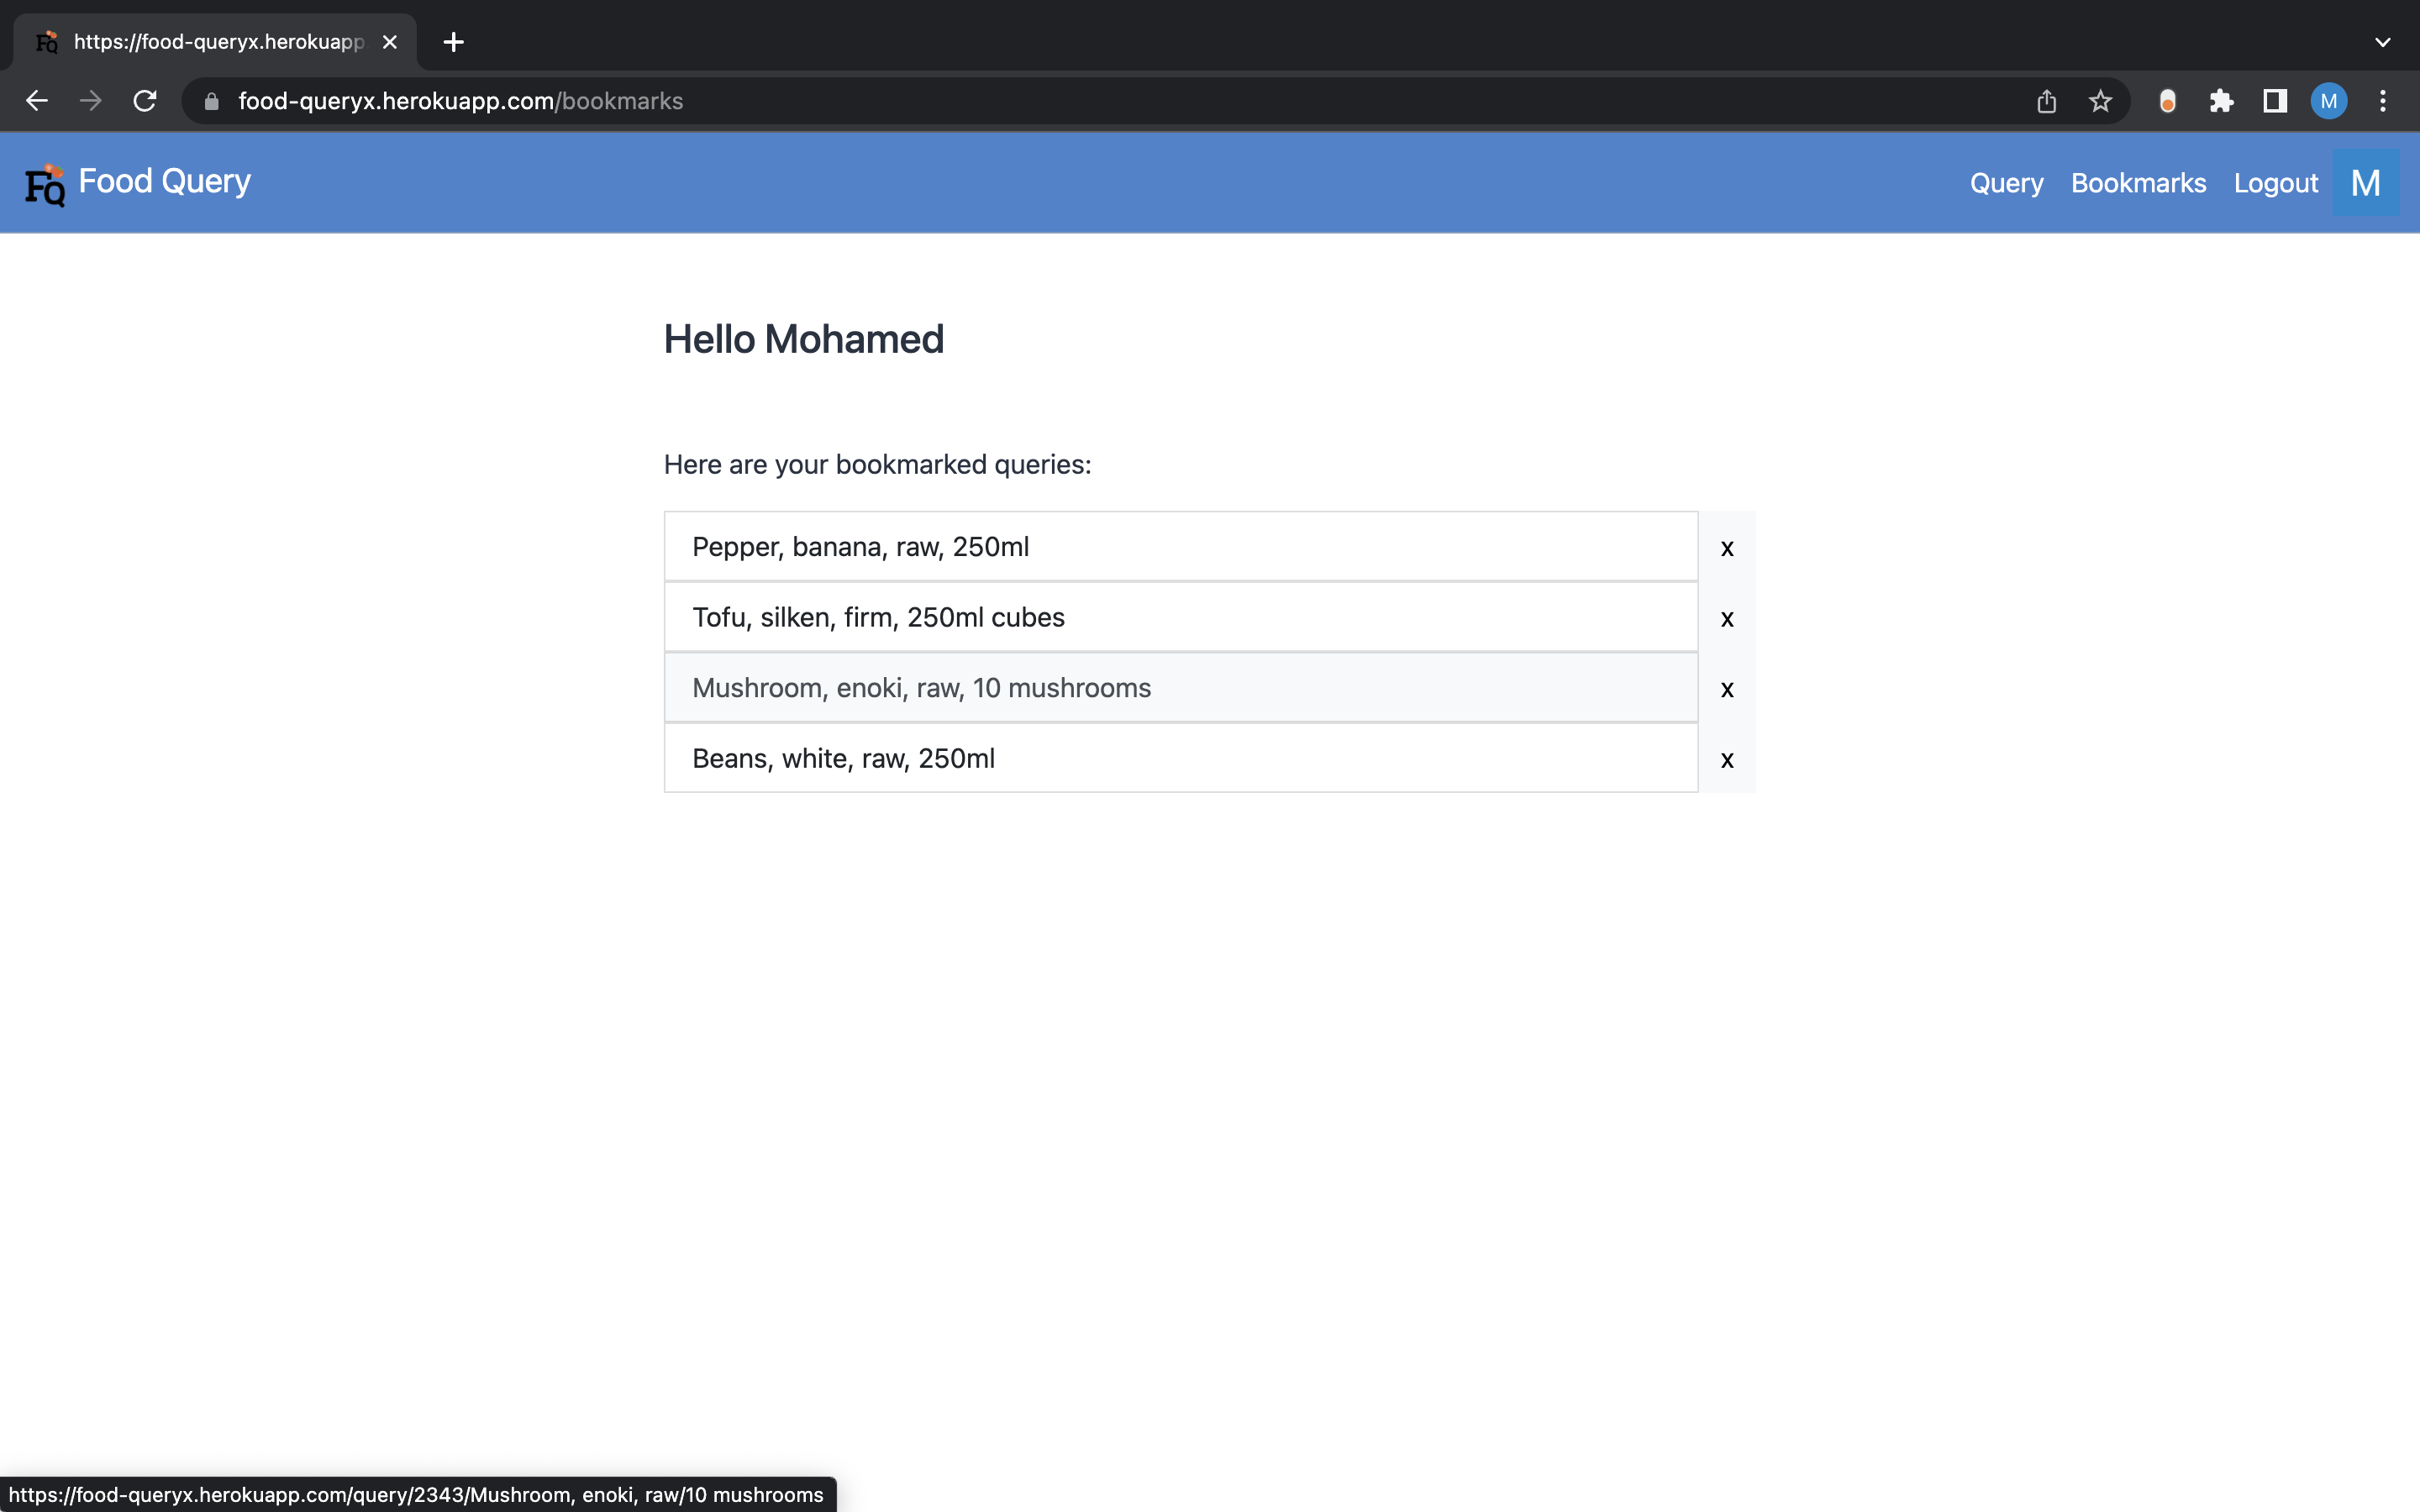Screen dimensions: 2420x1512
Task: Remove the Tofu, silken, firm bookmark
Action: click(1727, 619)
